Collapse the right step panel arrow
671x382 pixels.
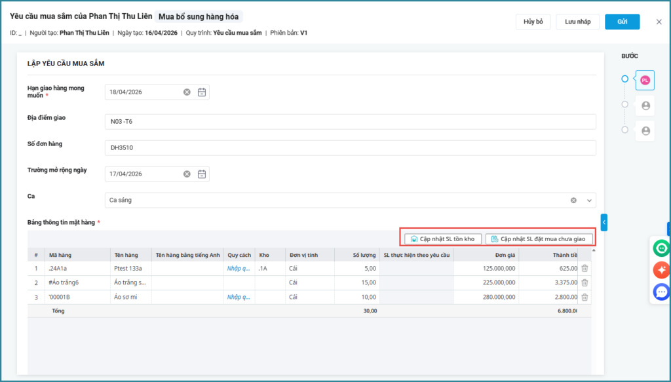pos(604,223)
